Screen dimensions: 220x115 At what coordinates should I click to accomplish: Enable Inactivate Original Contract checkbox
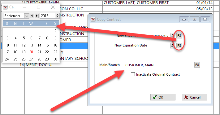(x=133, y=74)
